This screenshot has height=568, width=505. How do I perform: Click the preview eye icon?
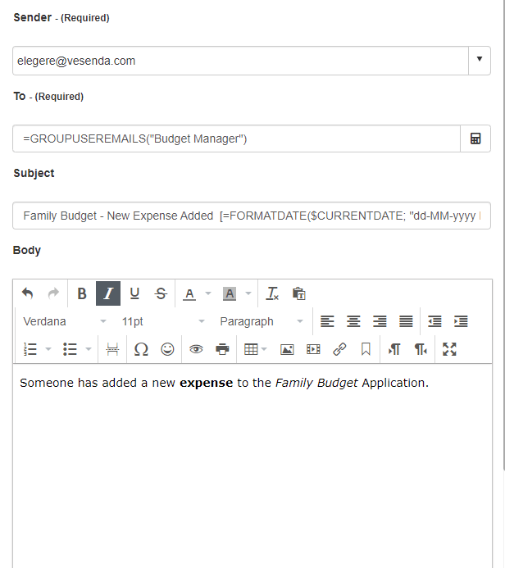click(196, 349)
